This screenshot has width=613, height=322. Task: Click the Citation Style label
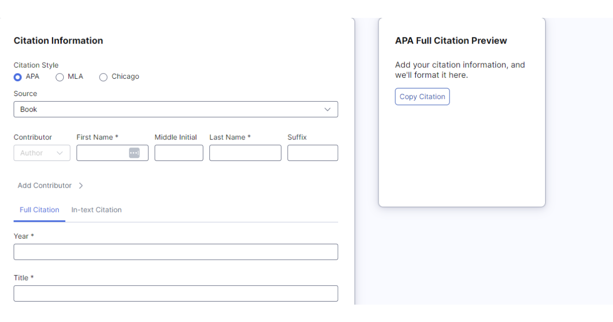[36, 65]
